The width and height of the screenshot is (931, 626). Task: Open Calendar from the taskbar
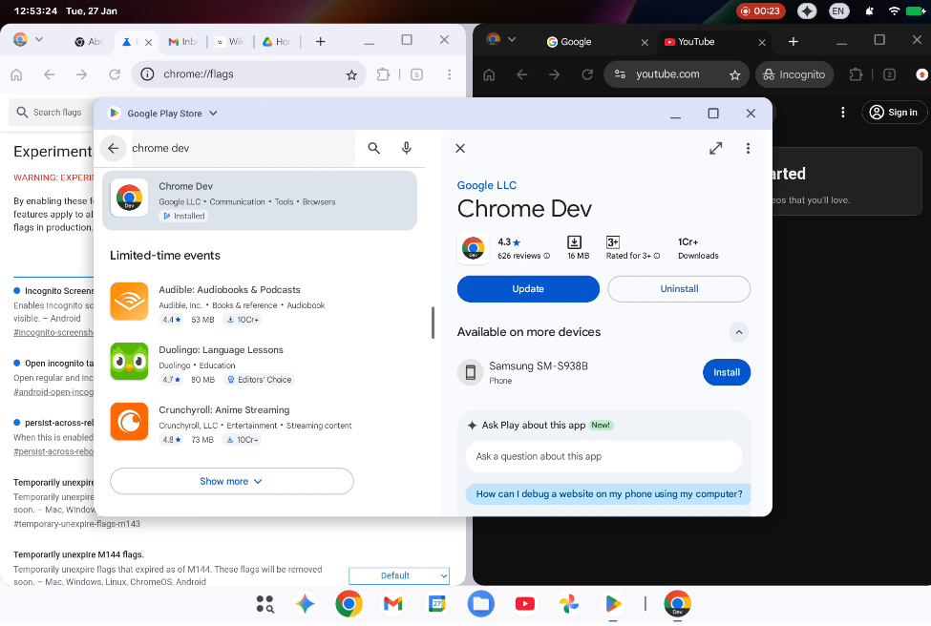click(437, 604)
